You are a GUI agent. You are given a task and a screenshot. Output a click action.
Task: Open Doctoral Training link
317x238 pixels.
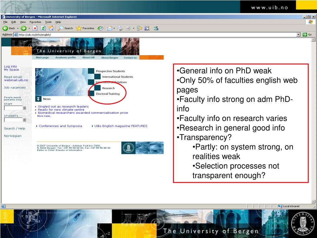(x=108, y=94)
